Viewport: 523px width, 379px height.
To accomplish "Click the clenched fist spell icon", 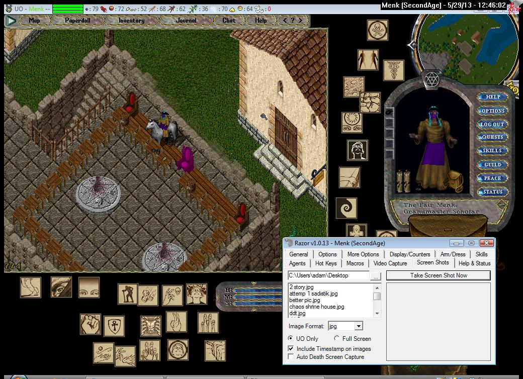I will tap(91, 324).
